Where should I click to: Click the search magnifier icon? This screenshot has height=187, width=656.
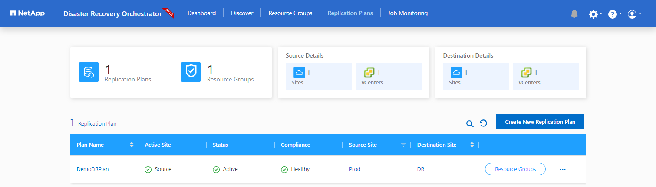[x=469, y=123]
